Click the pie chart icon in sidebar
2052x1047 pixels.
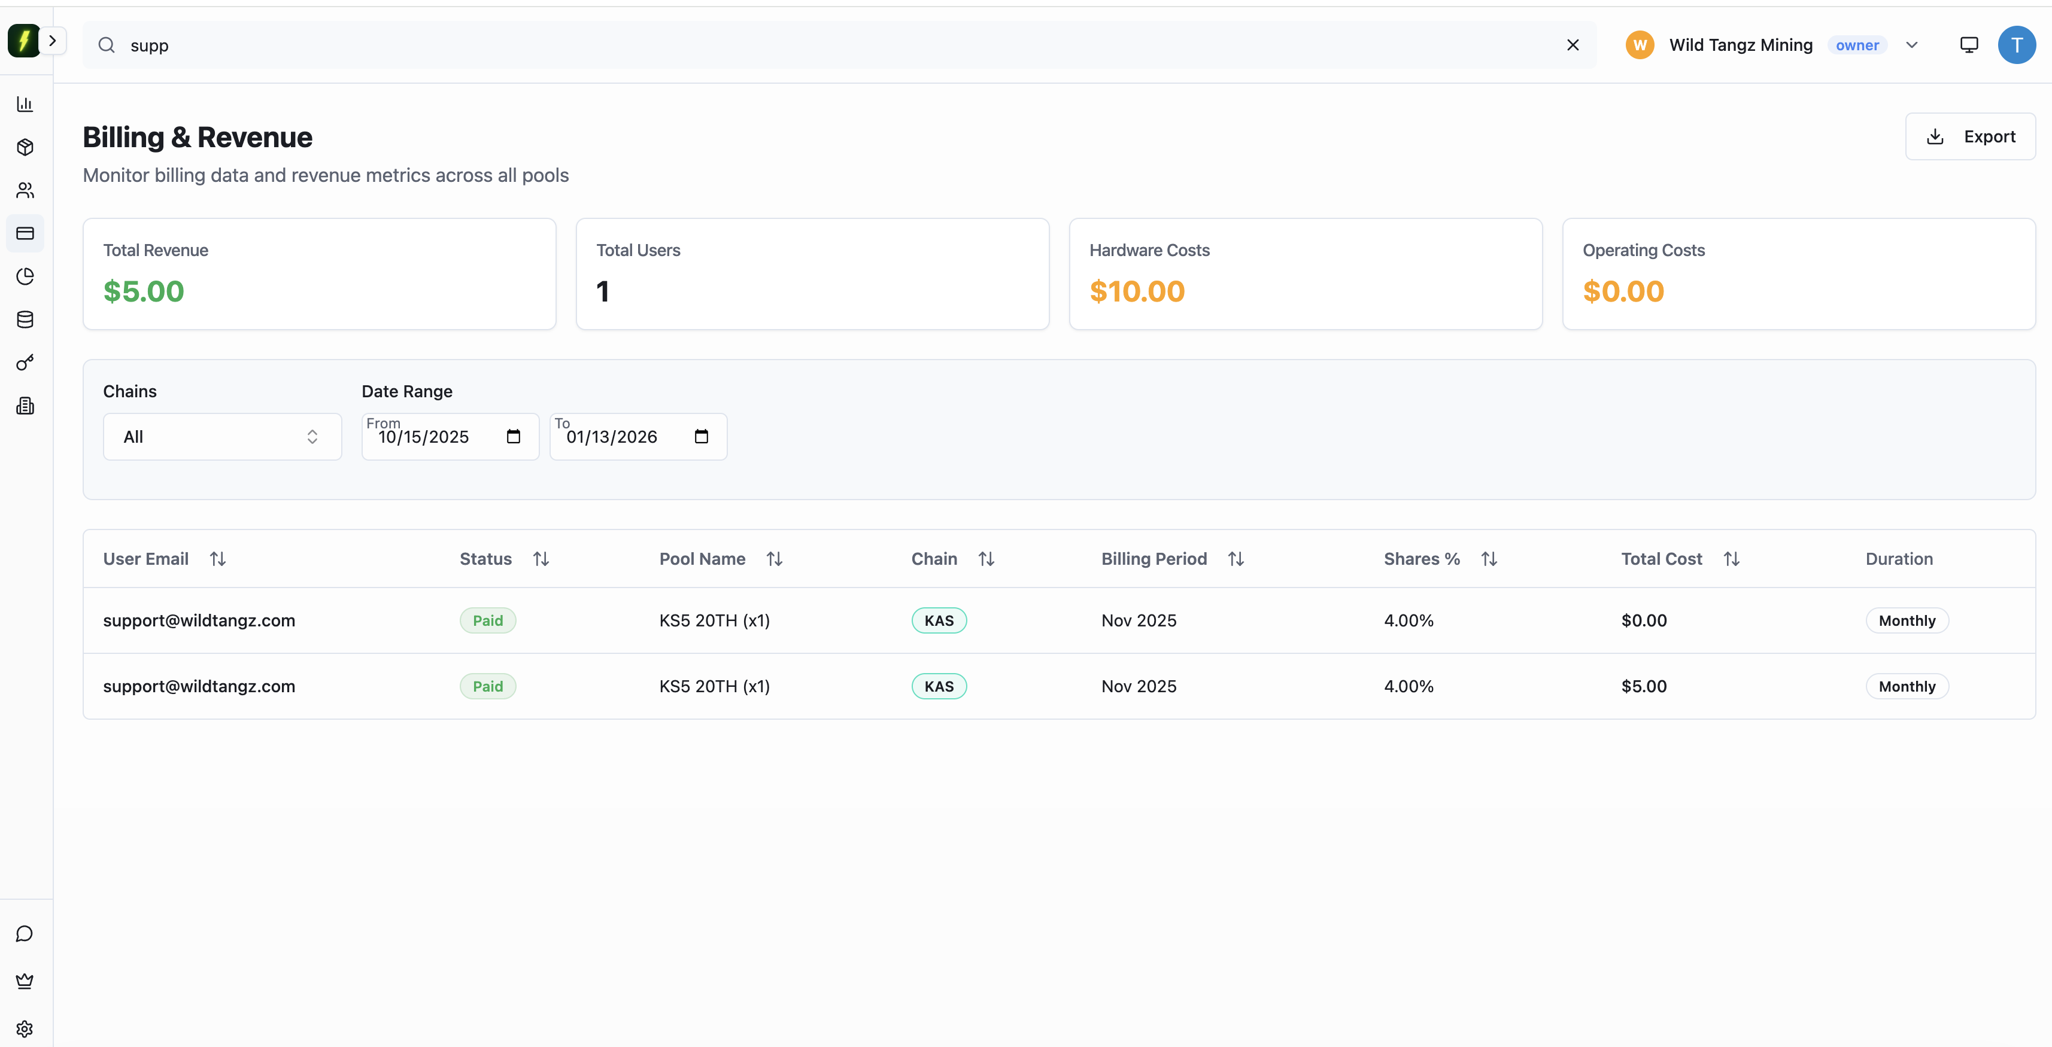pos(25,276)
